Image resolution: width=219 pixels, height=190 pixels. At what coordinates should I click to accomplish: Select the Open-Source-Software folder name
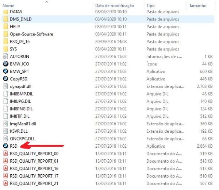[x=31, y=34]
